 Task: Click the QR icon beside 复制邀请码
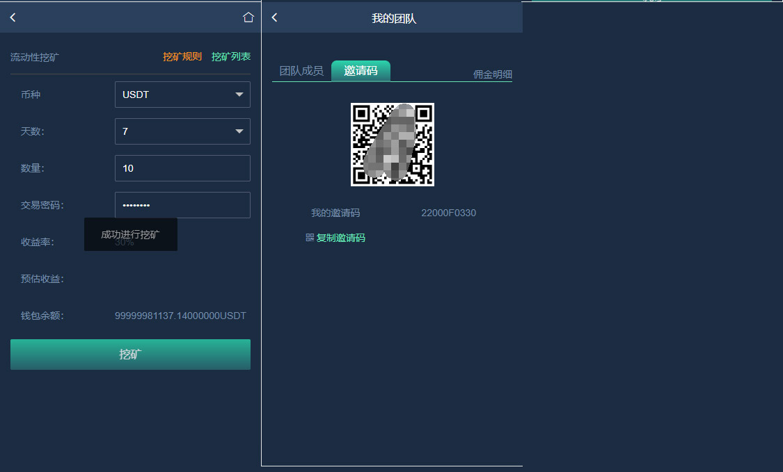click(x=310, y=238)
